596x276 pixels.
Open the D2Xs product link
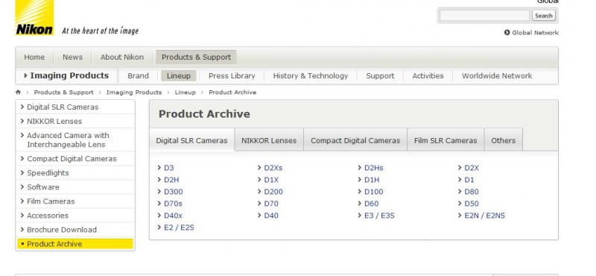click(x=273, y=168)
